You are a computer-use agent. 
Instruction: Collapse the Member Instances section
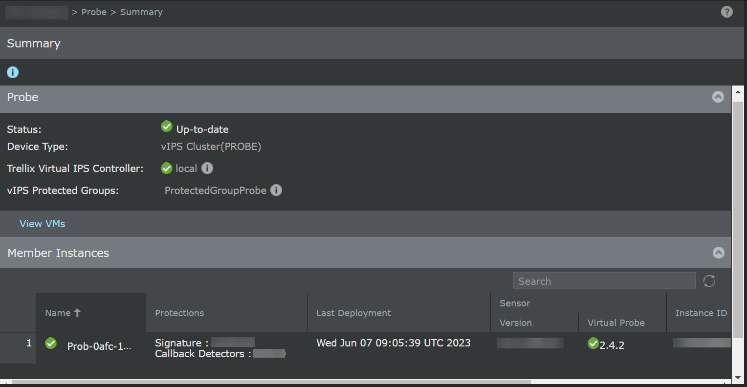coord(718,253)
